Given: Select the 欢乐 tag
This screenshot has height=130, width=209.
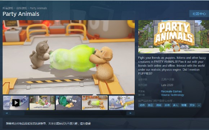Looking at the screenshot, I should 192,105.
